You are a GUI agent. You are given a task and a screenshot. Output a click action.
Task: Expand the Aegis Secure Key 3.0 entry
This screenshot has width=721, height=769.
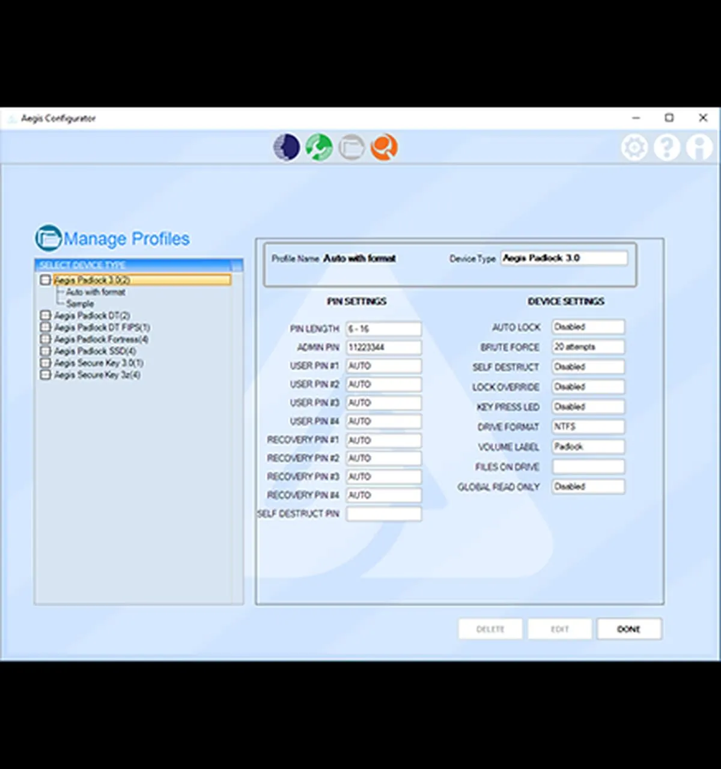[45, 363]
